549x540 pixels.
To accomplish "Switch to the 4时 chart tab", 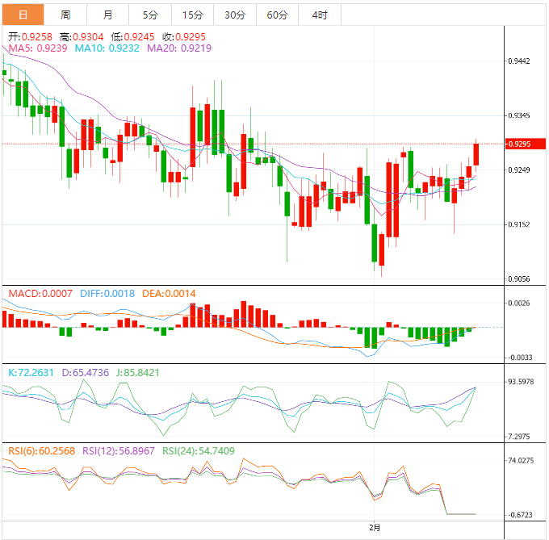I will pos(319,15).
